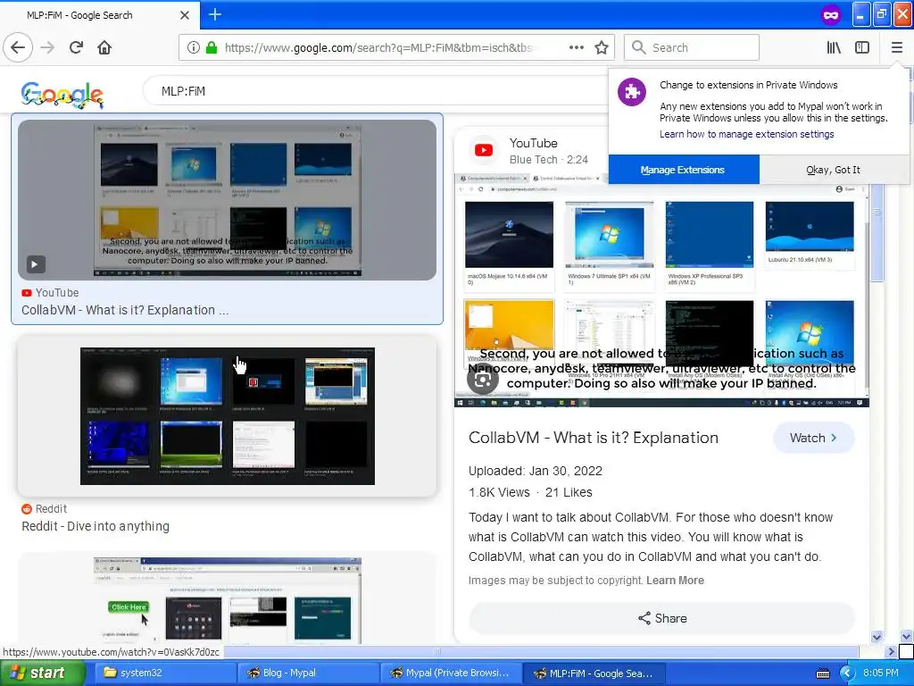The height and width of the screenshot is (686, 914).
Task: Click the Google doodle logo
Action: 62,95
